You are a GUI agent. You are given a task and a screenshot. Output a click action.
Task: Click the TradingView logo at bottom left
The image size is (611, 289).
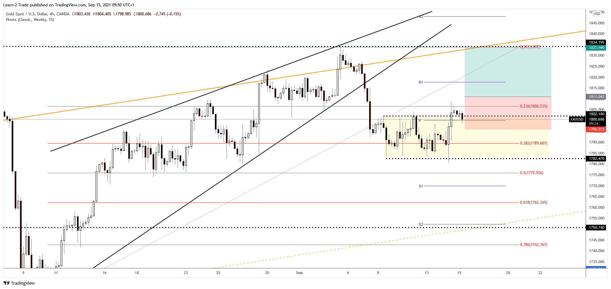click(19, 283)
